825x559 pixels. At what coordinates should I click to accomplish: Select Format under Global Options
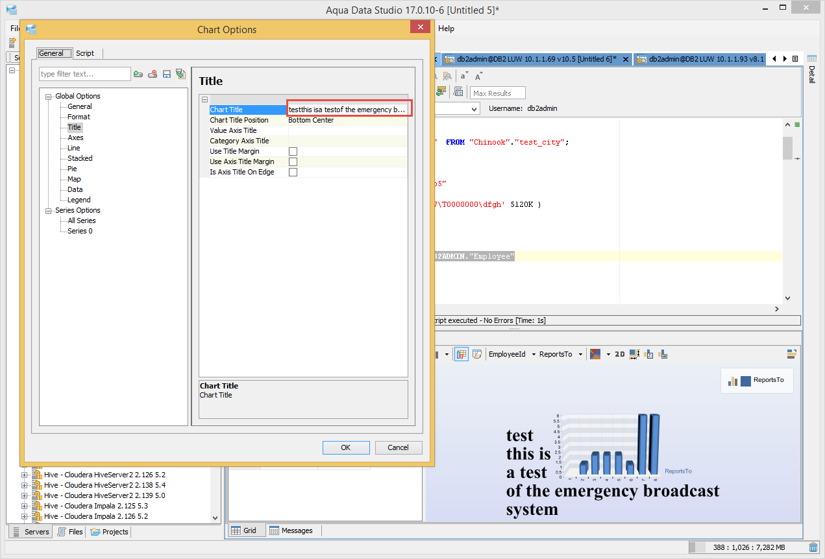tap(79, 117)
